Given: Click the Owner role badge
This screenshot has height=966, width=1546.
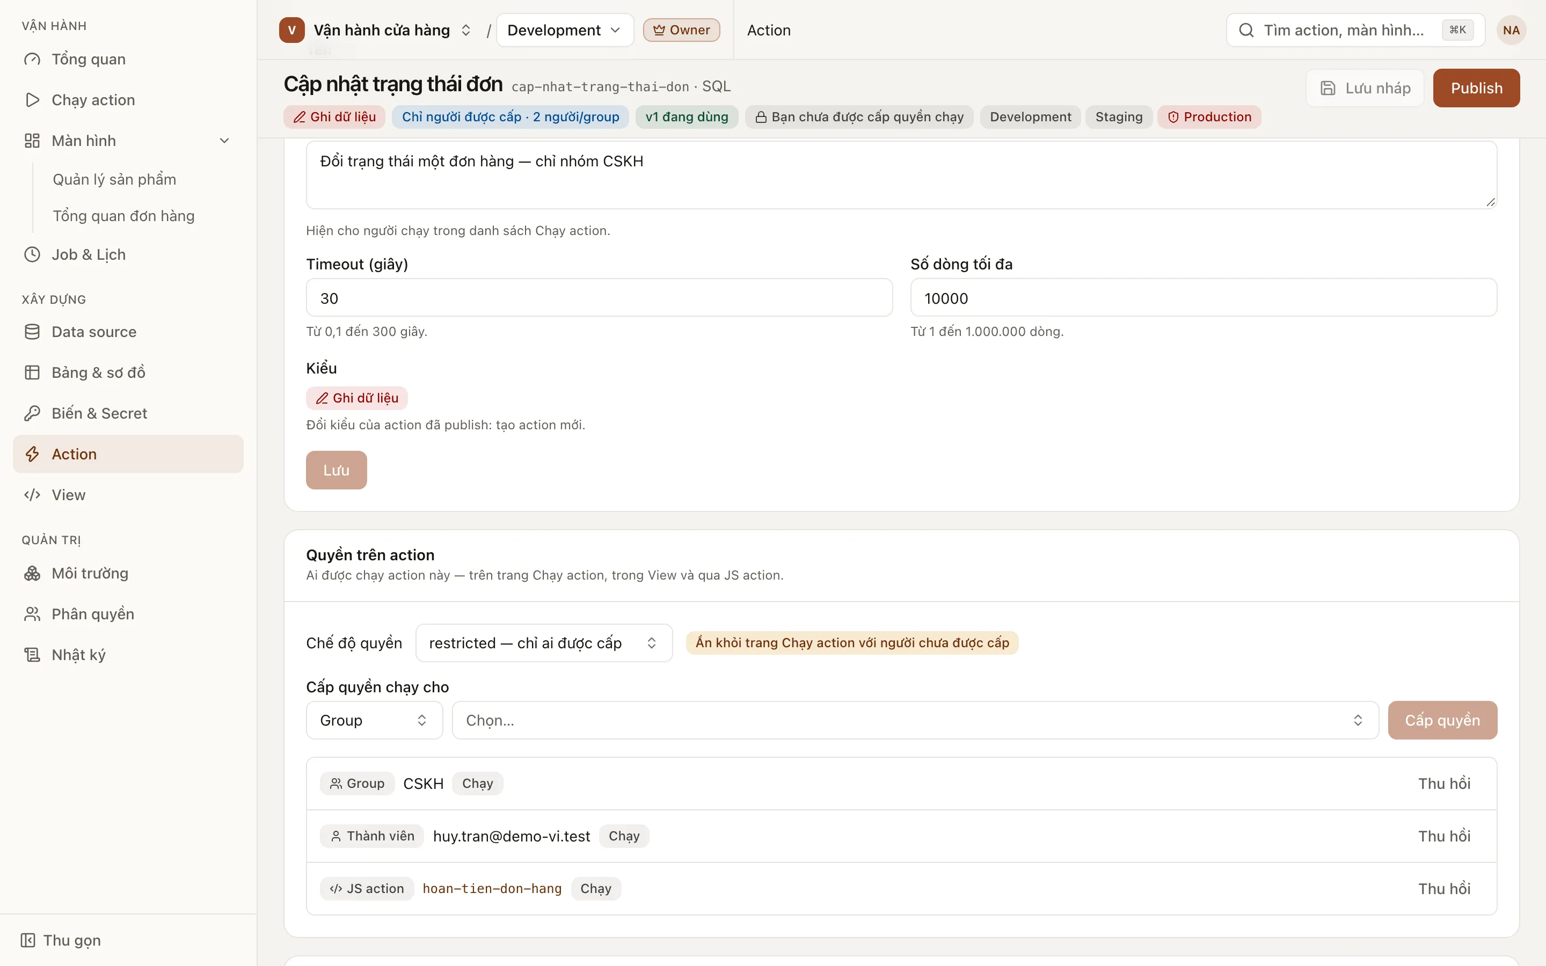Looking at the screenshot, I should tap(681, 30).
